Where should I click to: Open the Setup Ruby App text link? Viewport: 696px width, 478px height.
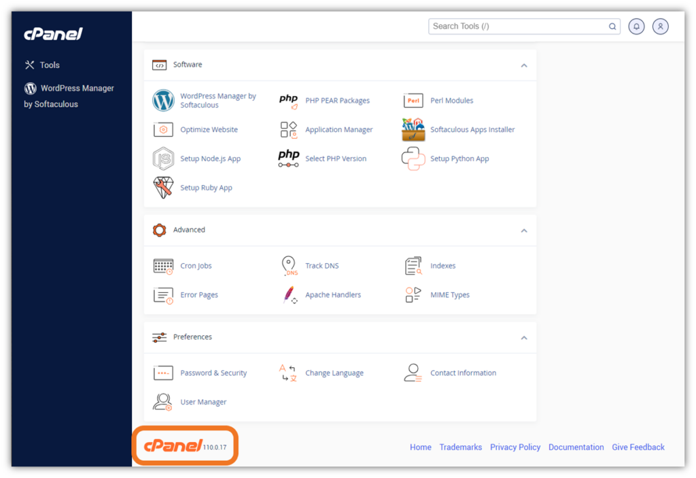[206, 188]
